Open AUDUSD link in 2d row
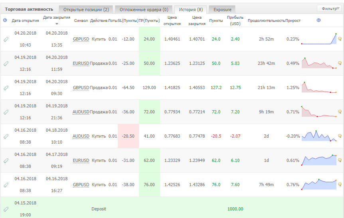The image size is (344, 218). click(x=81, y=136)
